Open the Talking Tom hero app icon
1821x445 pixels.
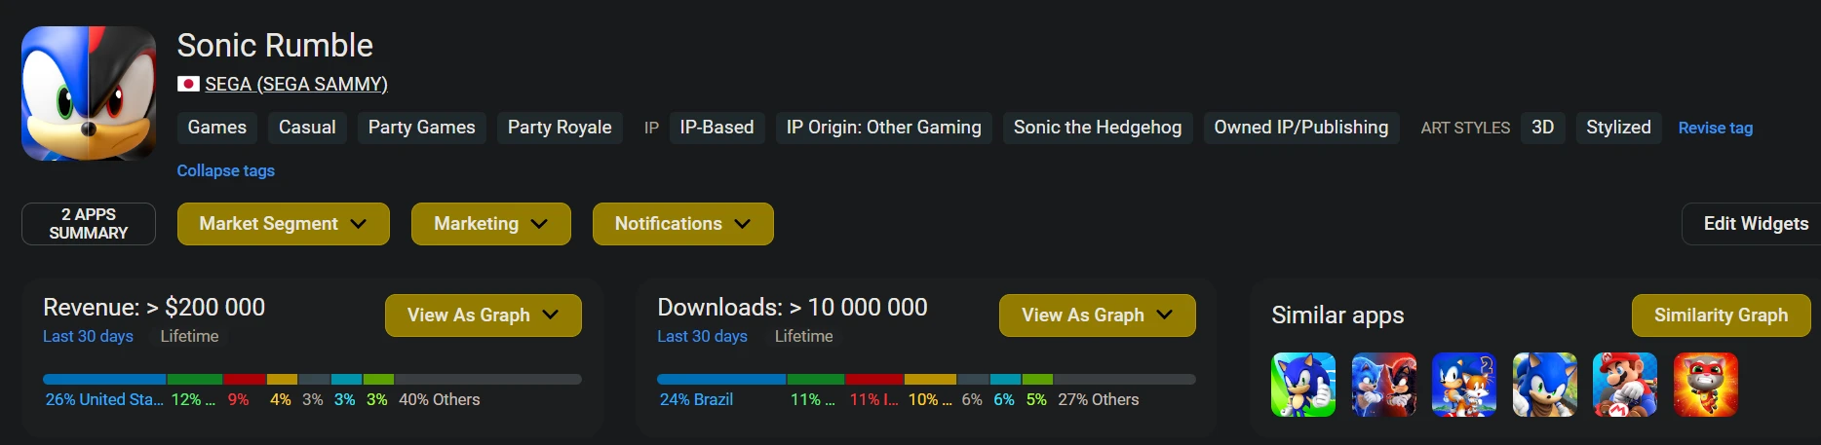point(1705,385)
